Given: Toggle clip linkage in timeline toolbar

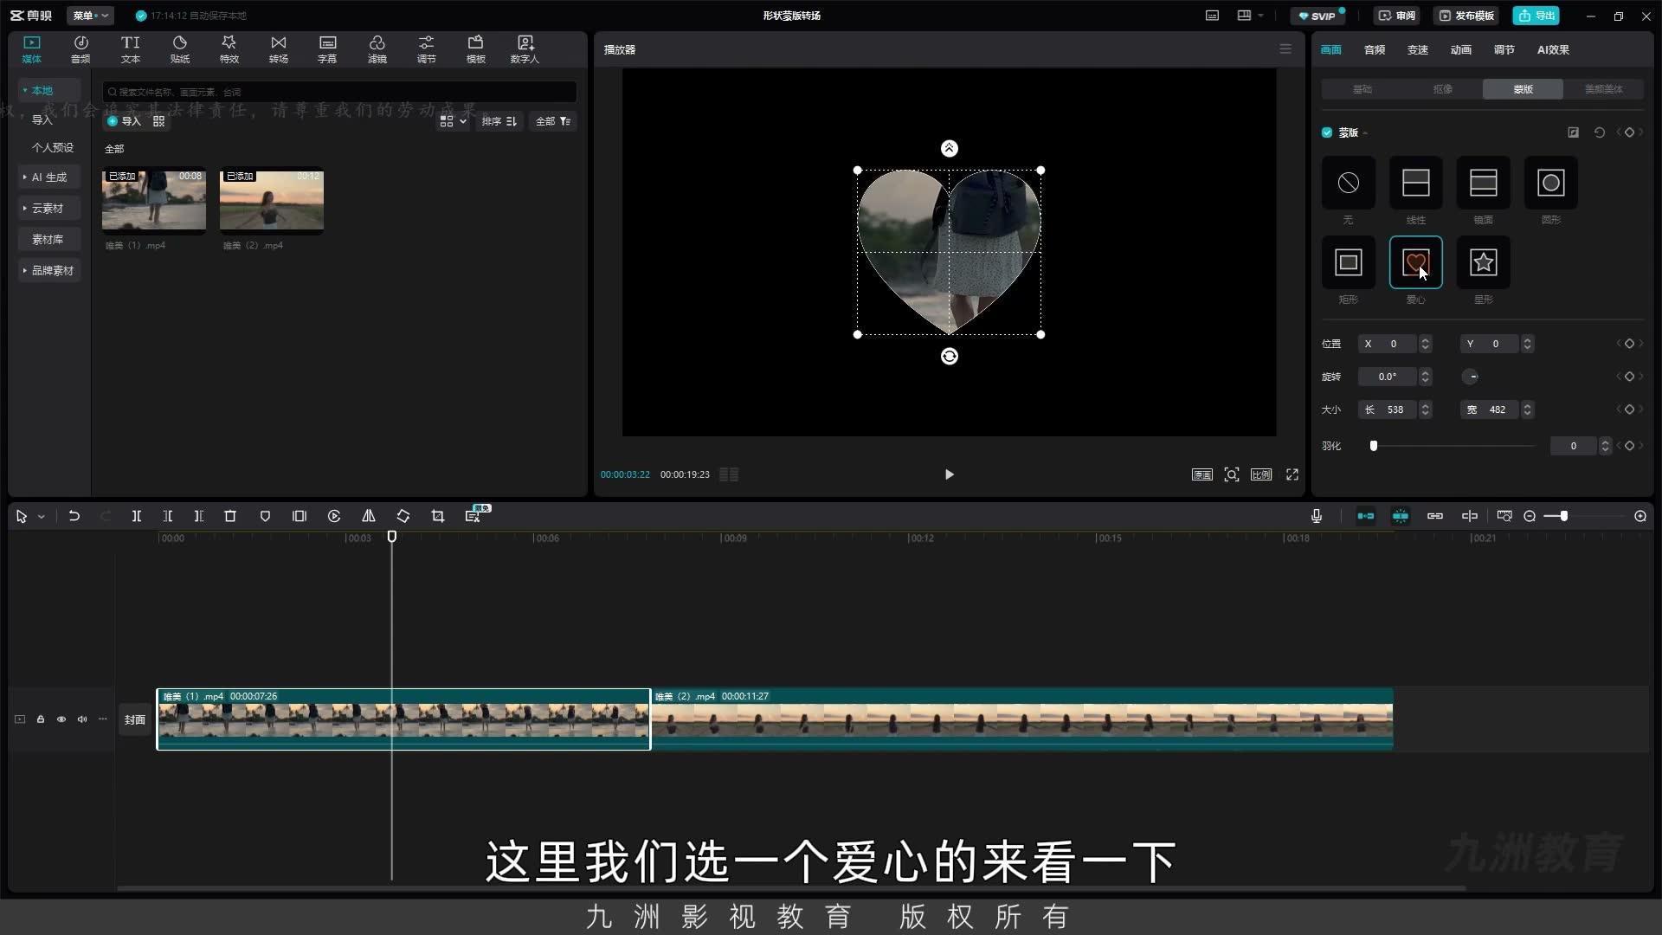Looking at the screenshot, I should [1434, 516].
